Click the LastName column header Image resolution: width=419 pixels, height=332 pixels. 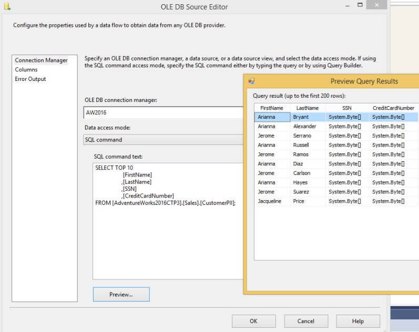(307, 108)
